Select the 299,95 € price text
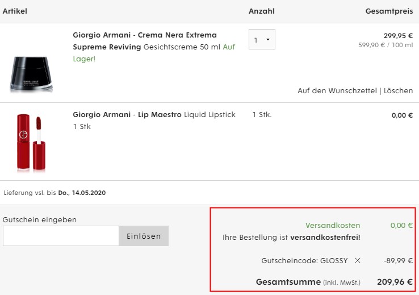The height and width of the screenshot is (295, 419). (x=398, y=36)
